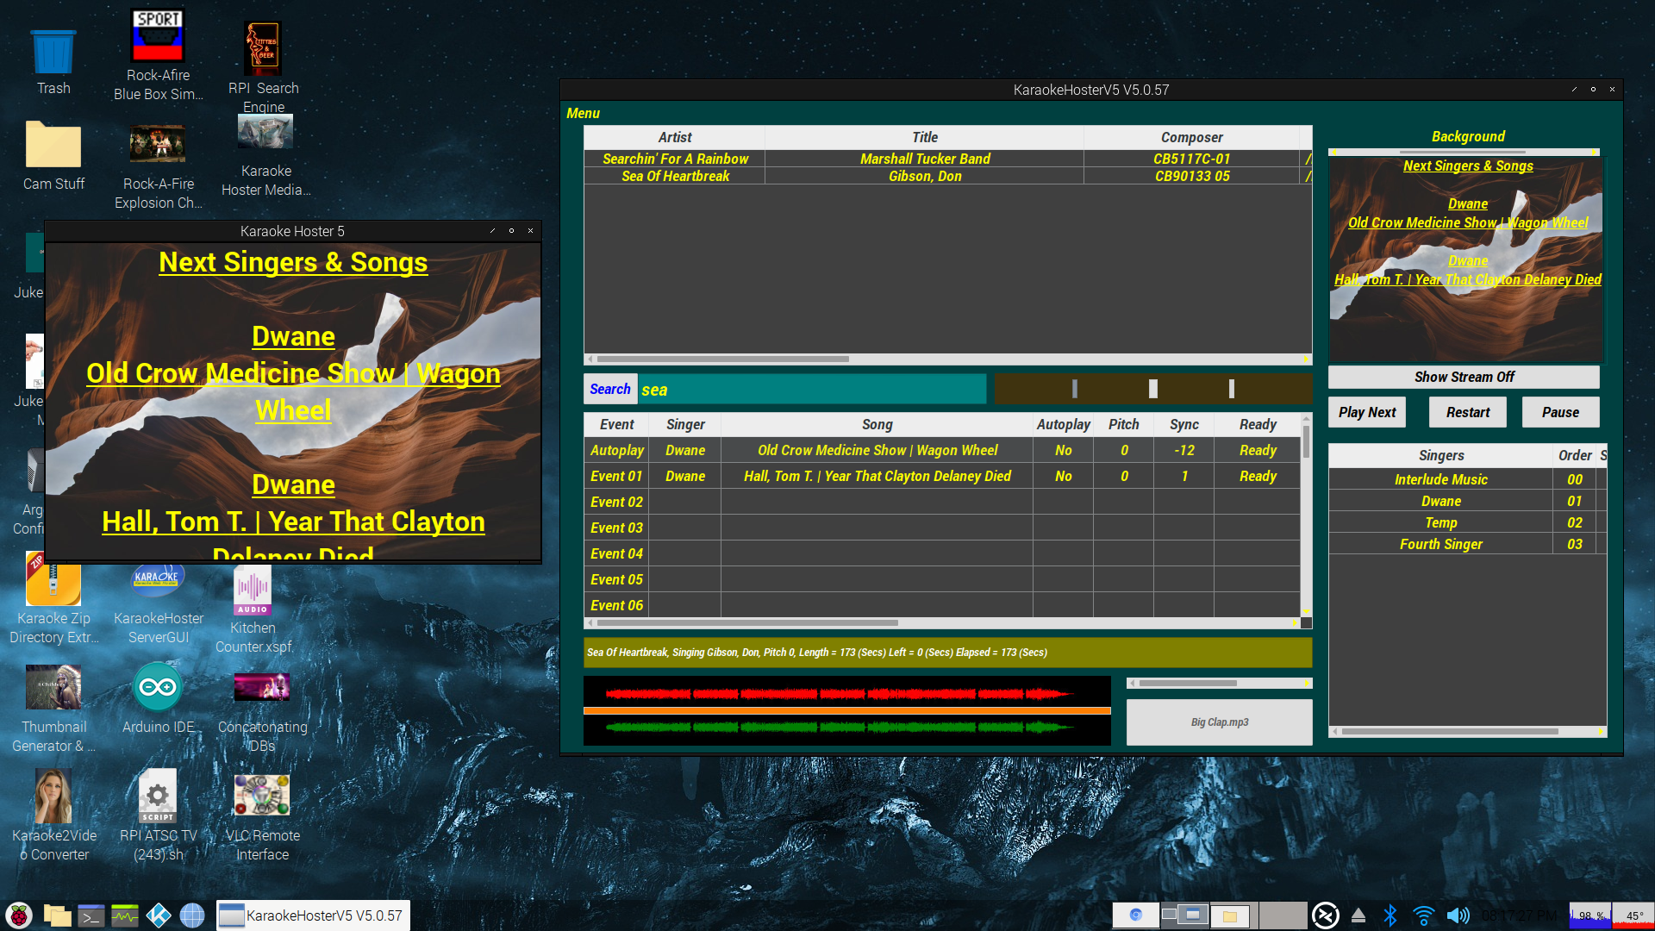Screen dimensions: 1655x931
Task: Launch Kodi from the taskbar
Action: tap(159, 915)
